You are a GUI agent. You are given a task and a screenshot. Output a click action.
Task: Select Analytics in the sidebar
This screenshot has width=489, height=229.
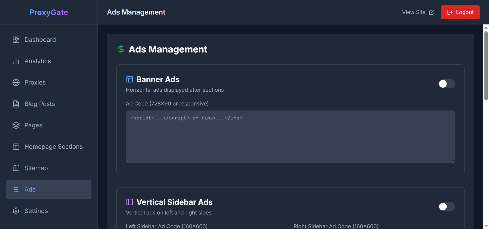38,61
